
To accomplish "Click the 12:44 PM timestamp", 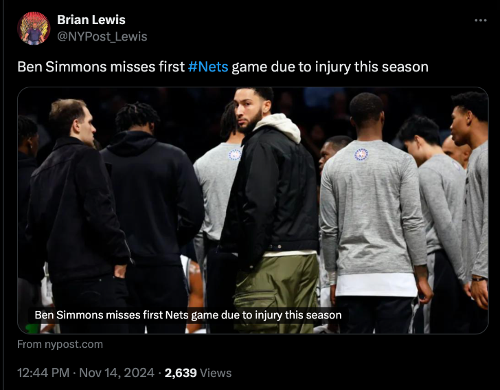I will (44, 373).
